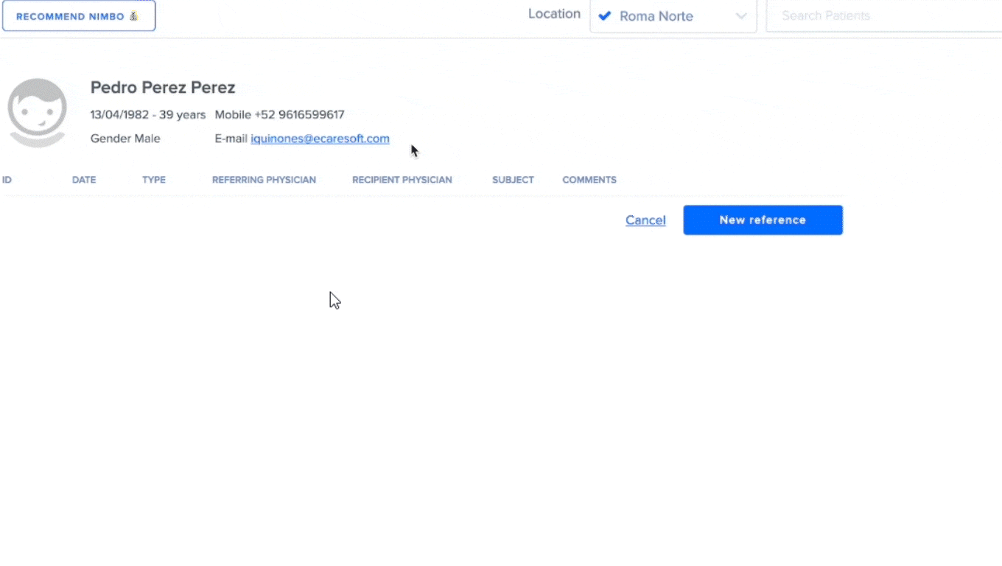Open location options next to Location label
Viewport: 1002px width, 566px height.
(x=673, y=15)
